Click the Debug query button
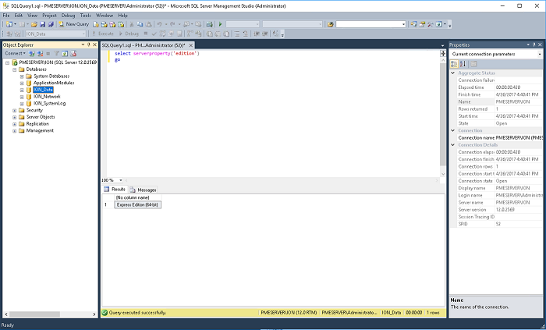 coord(129,34)
